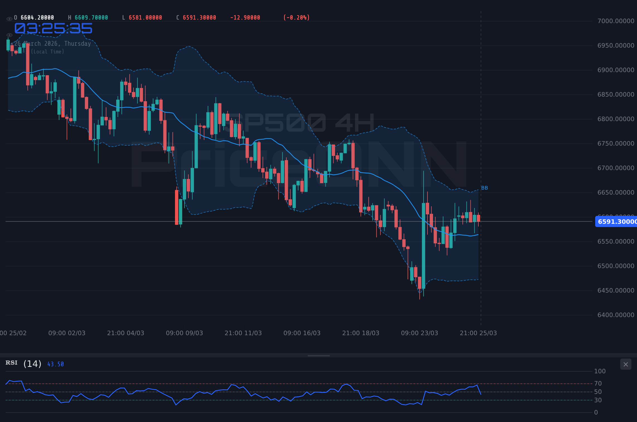Screen dimensions: 637x422
Task: Click the BB label on the chart
Action: click(484, 188)
